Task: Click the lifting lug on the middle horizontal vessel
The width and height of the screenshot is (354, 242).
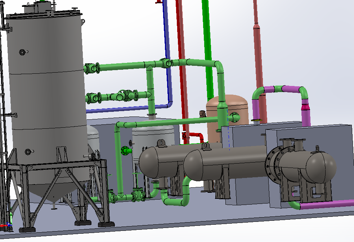Action: [x=206, y=146]
